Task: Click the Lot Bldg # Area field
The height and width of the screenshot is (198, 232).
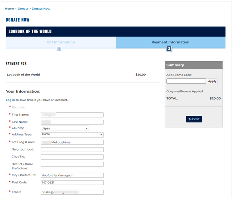Action: click(72, 143)
